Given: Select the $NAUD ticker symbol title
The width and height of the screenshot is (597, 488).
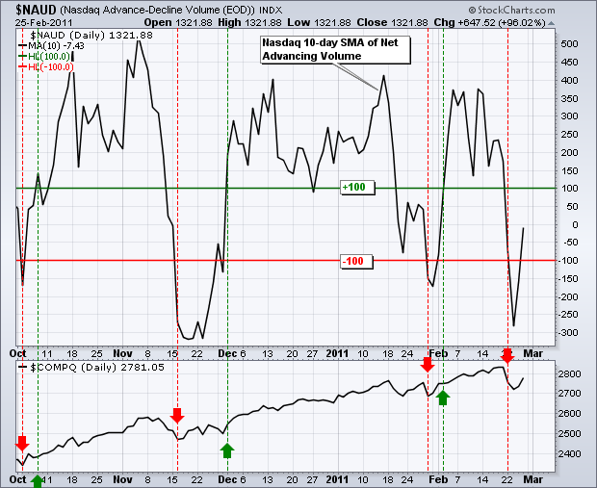Looking at the screenshot, I should click(x=36, y=10).
